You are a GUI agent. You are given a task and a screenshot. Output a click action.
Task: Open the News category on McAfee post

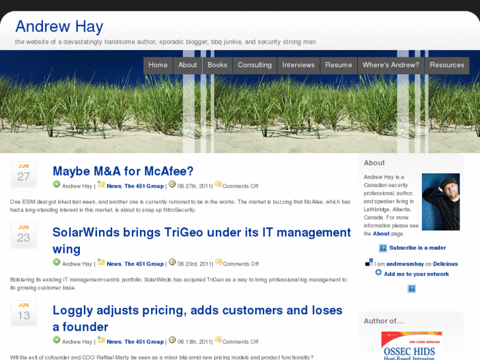pos(114,186)
